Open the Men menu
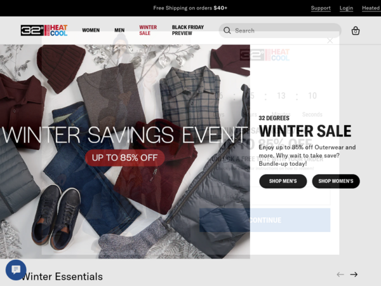Viewport: 381px width, 286px height. [x=119, y=30]
